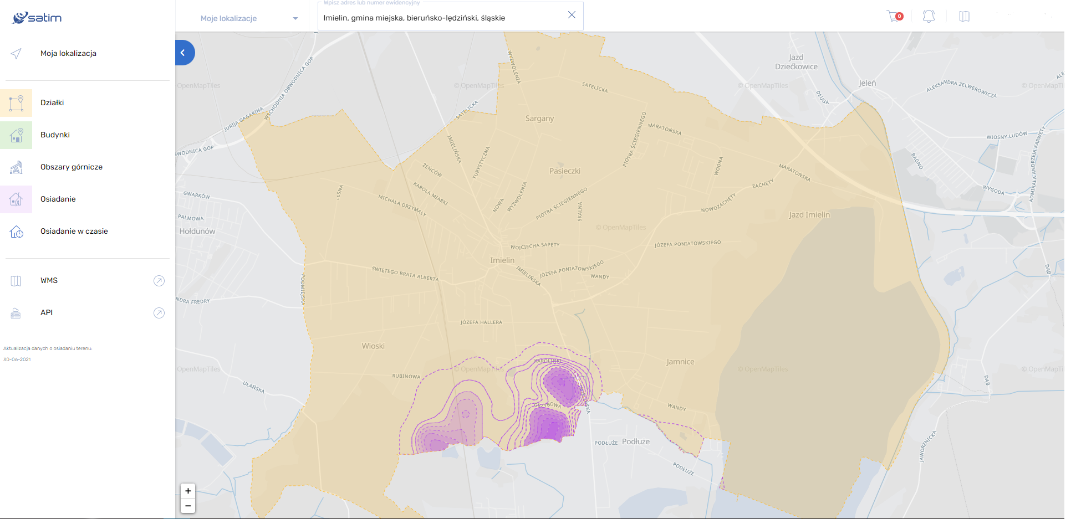
Task: Click the map book icon in header
Action: coord(965,16)
